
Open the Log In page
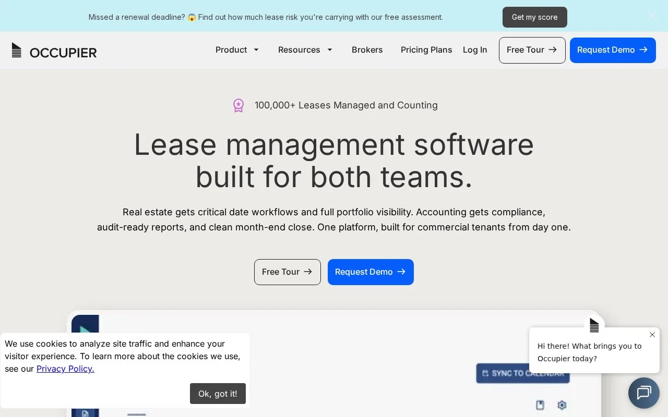(x=475, y=50)
